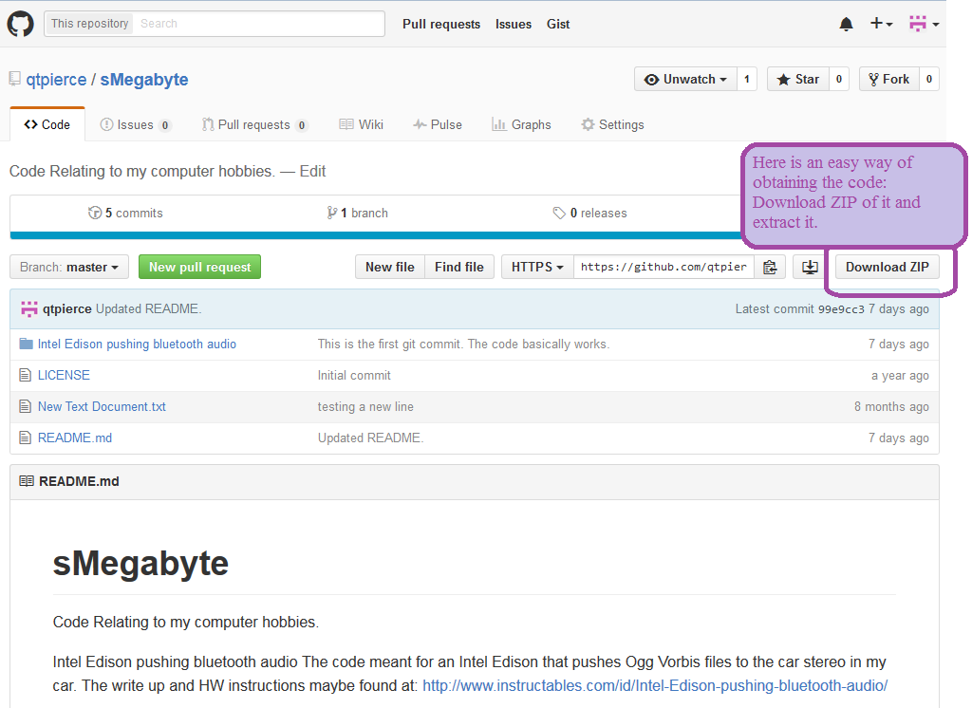This screenshot has height=708, width=972.
Task: Click the forks count 0
Action: click(928, 80)
